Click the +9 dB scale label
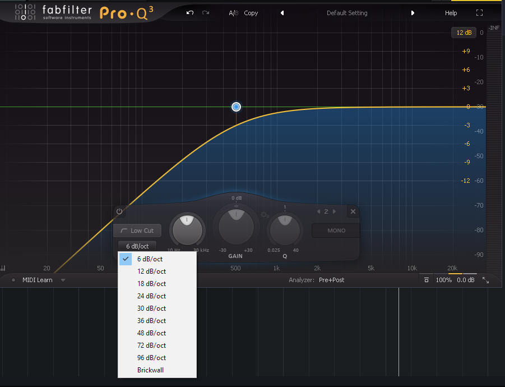The image size is (505, 387). (466, 51)
